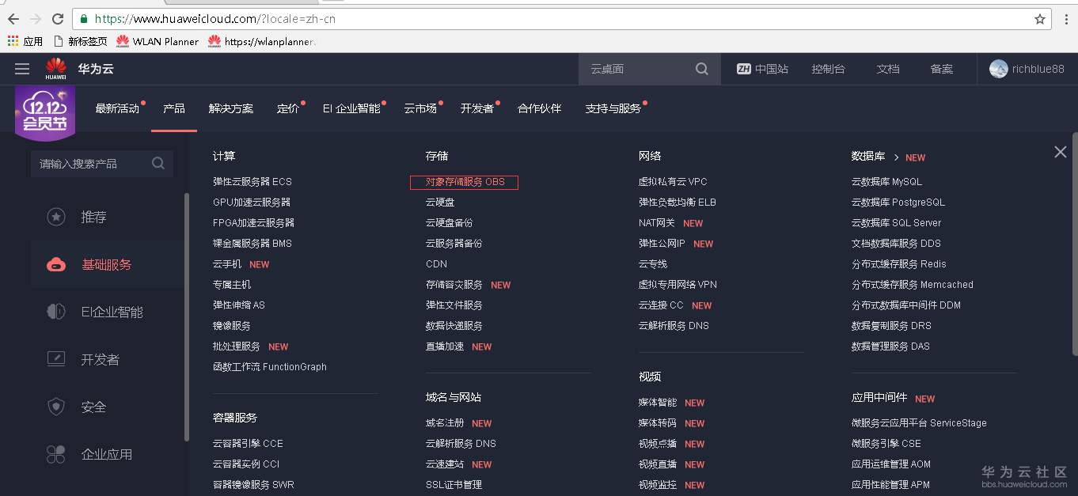
Task: Open 虚拟私有云 VPC
Action: click(673, 181)
